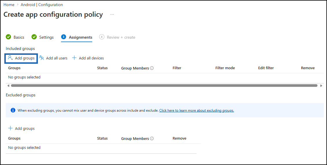The image size is (327, 165).
Task: Click the step 3 circle icon
Action: [64, 37]
